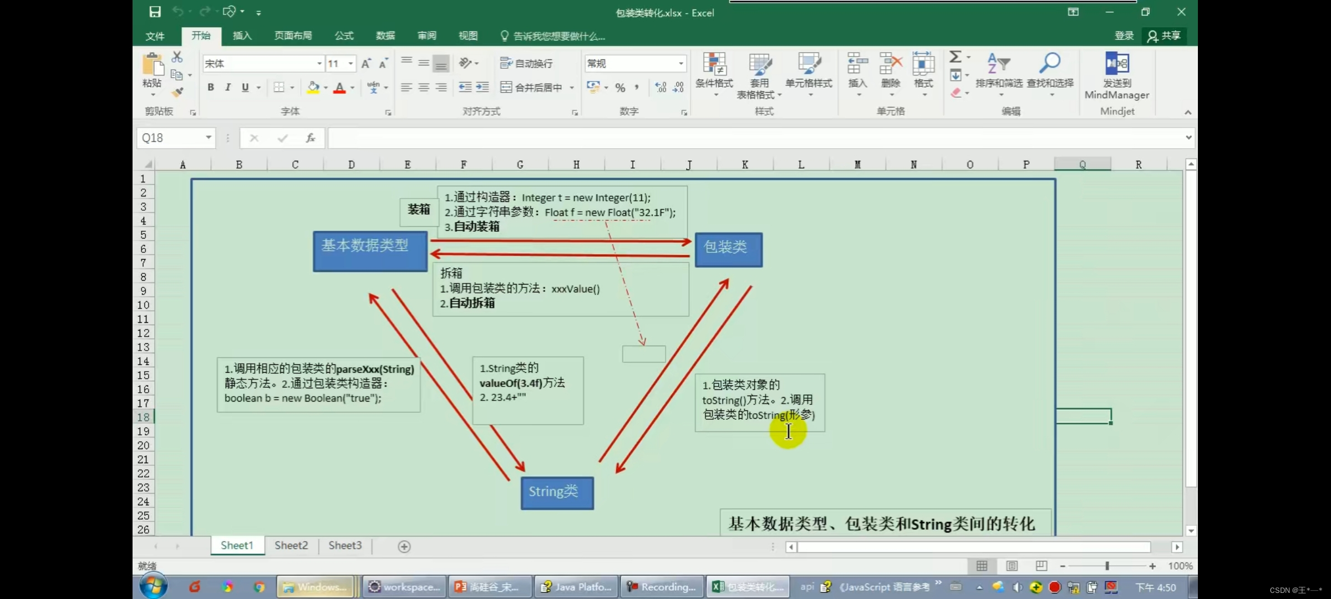This screenshot has width=1331, height=599.
Task: Open the number format dropdown (常规)
Action: (681, 63)
